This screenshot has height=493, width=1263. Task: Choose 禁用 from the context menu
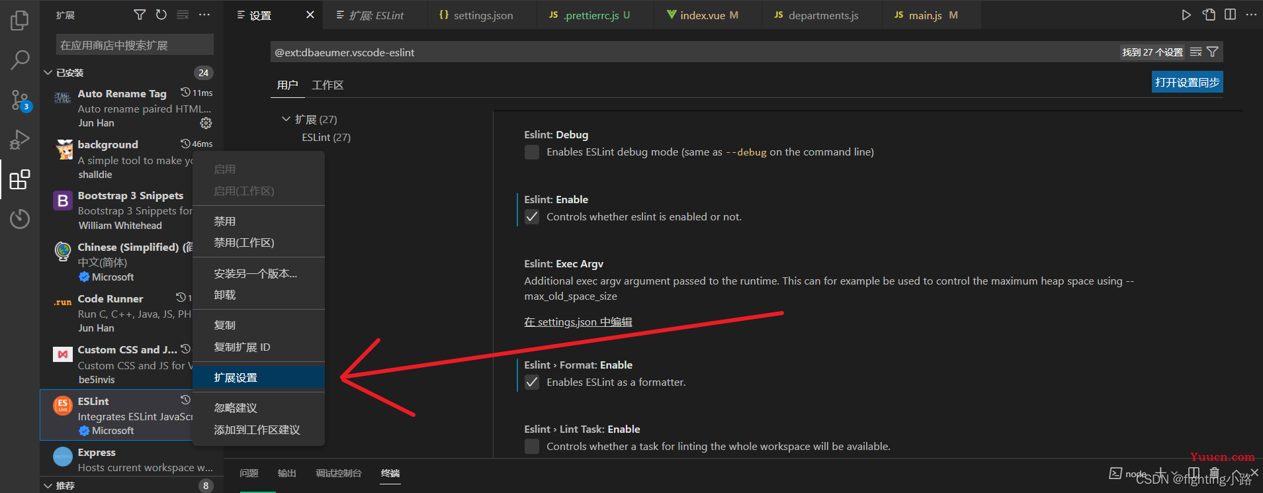[x=259, y=221]
